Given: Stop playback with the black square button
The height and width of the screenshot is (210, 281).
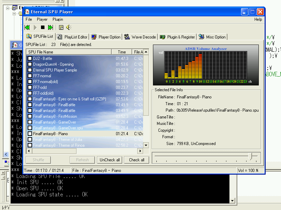Looking at the screenshot, I should tap(43, 27).
